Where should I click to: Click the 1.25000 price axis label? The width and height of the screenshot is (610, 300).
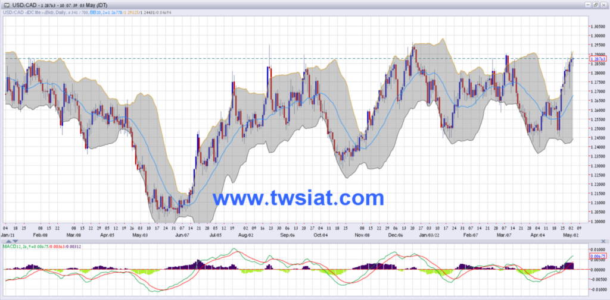tap(597, 128)
